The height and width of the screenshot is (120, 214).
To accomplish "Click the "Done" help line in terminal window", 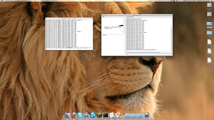I will 68,48.
